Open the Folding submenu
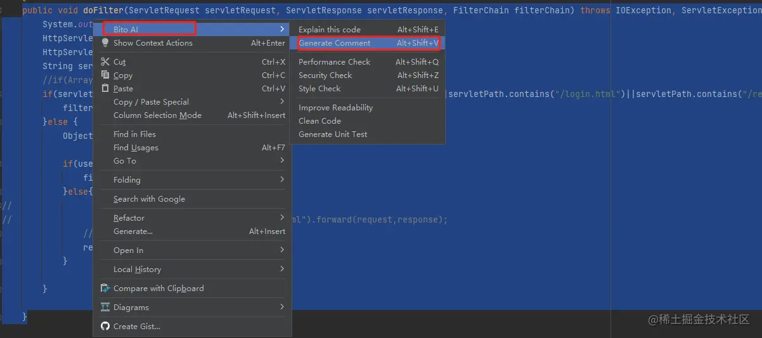This screenshot has height=338, width=762. tap(192, 179)
